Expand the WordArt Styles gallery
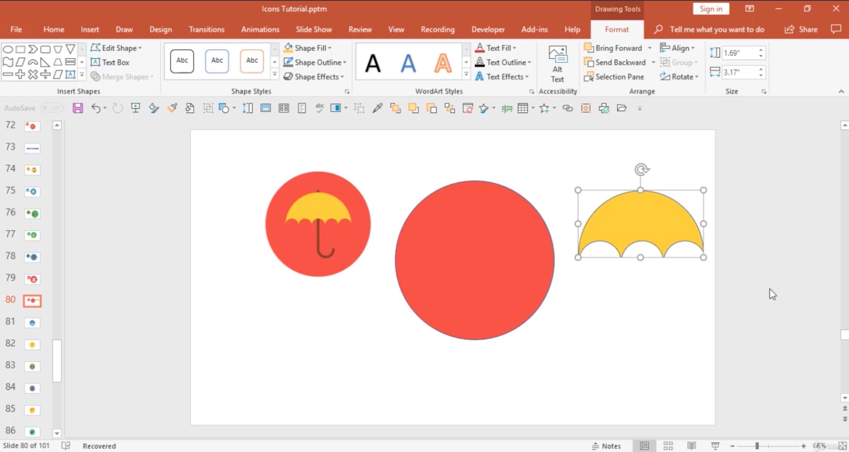This screenshot has width=849, height=452. click(466, 74)
